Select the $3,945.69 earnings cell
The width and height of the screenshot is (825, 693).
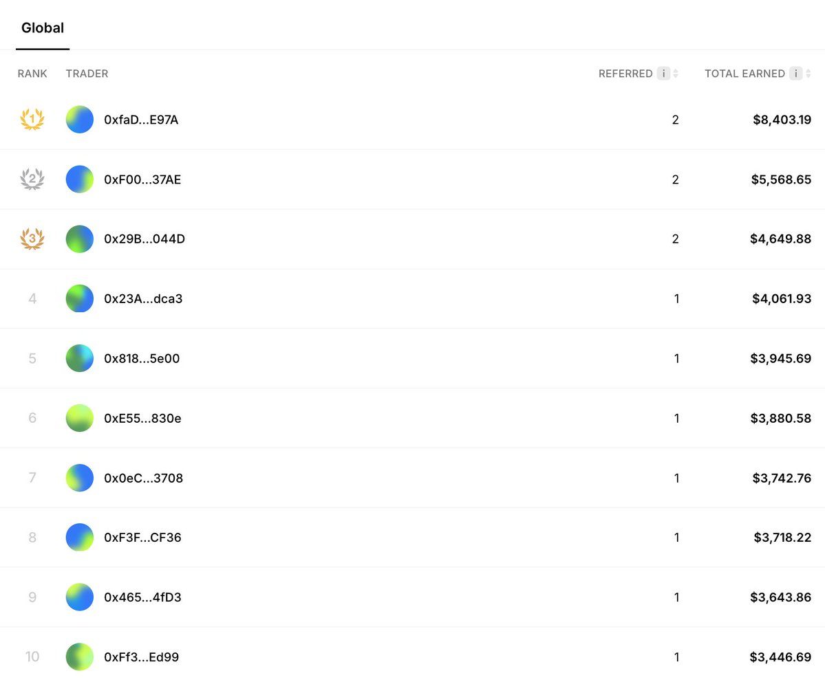[x=781, y=359]
